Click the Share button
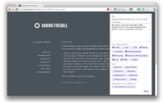The width and height of the screenshot is (164, 102). [146, 91]
